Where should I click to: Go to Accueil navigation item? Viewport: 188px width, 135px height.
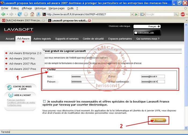10,39
